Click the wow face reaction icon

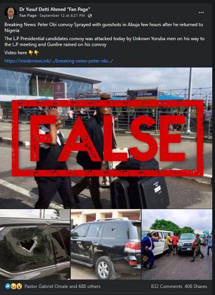[19, 286]
